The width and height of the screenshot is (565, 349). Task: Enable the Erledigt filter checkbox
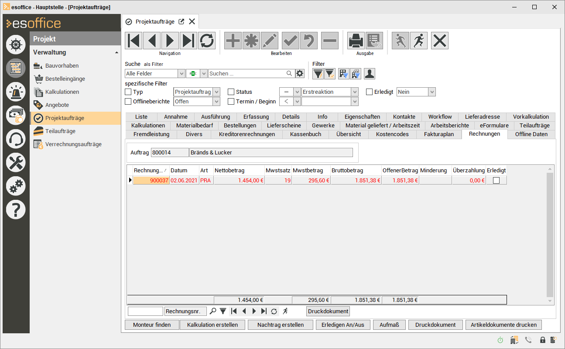pos(370,92)
